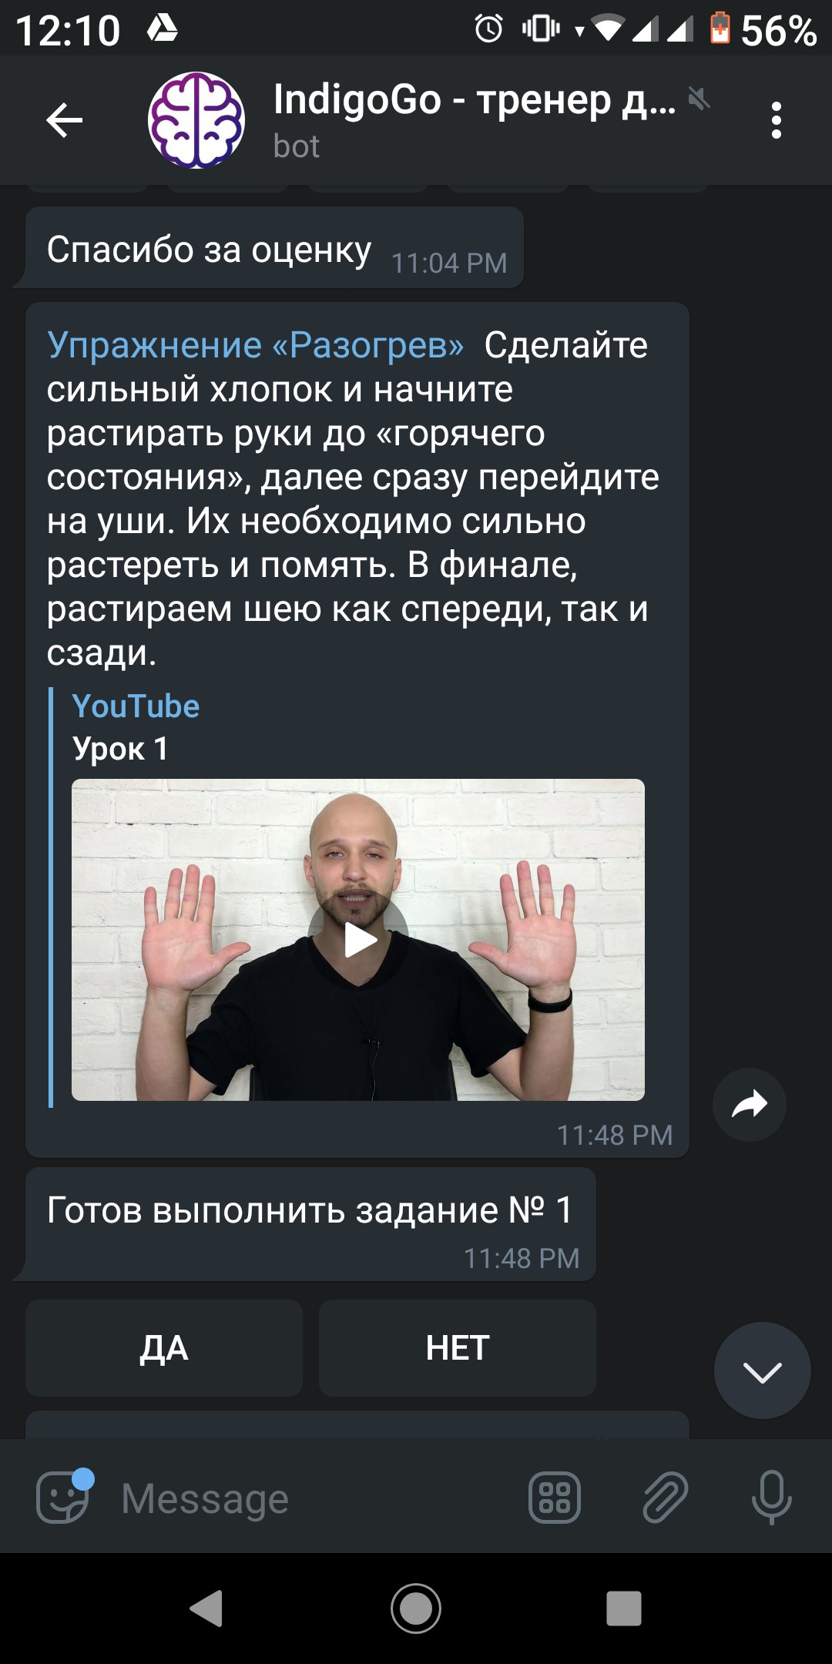
Task: Answer НЕТ to the task prompt
Action: click(458, 1348)
